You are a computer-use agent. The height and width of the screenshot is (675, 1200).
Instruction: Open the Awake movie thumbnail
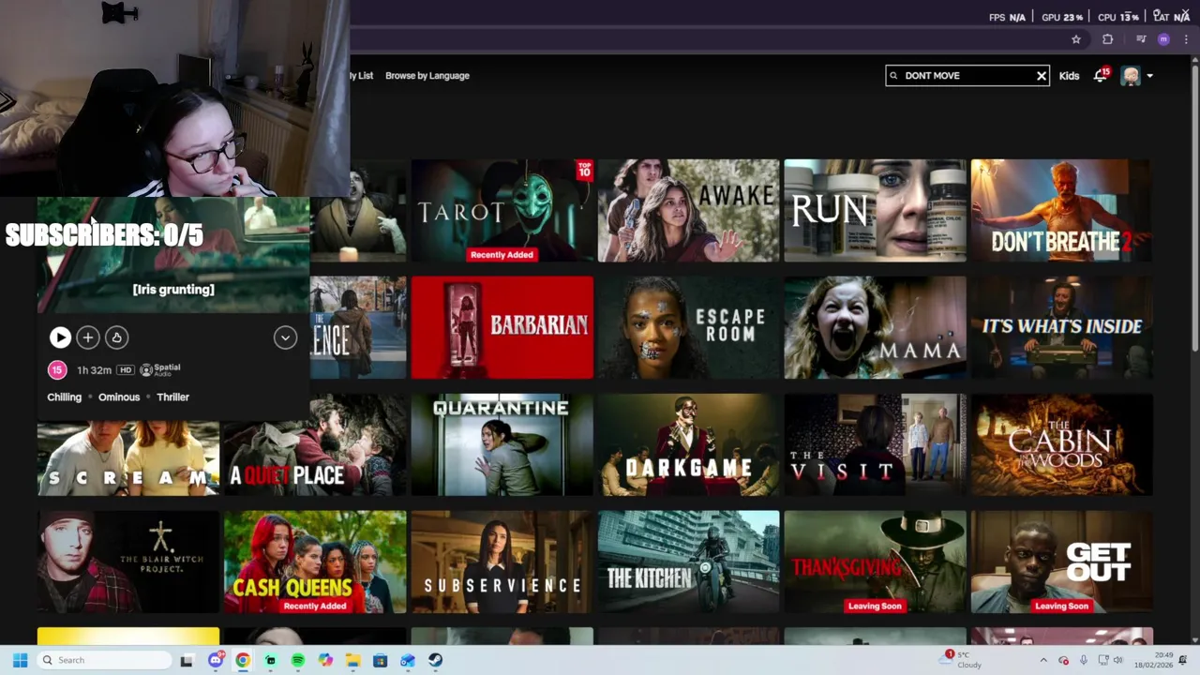tap(688, 210)
